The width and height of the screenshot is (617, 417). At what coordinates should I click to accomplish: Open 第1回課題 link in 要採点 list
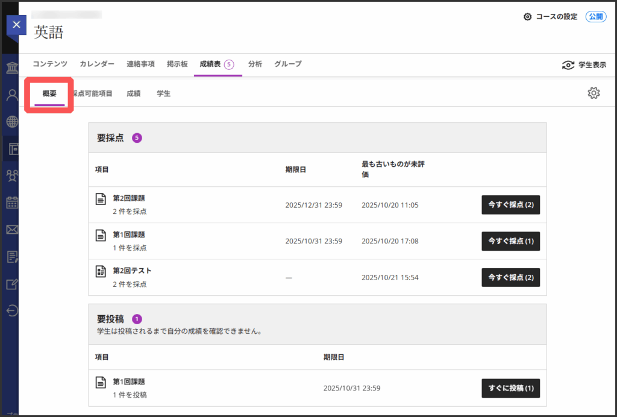[x=129, y=234]
